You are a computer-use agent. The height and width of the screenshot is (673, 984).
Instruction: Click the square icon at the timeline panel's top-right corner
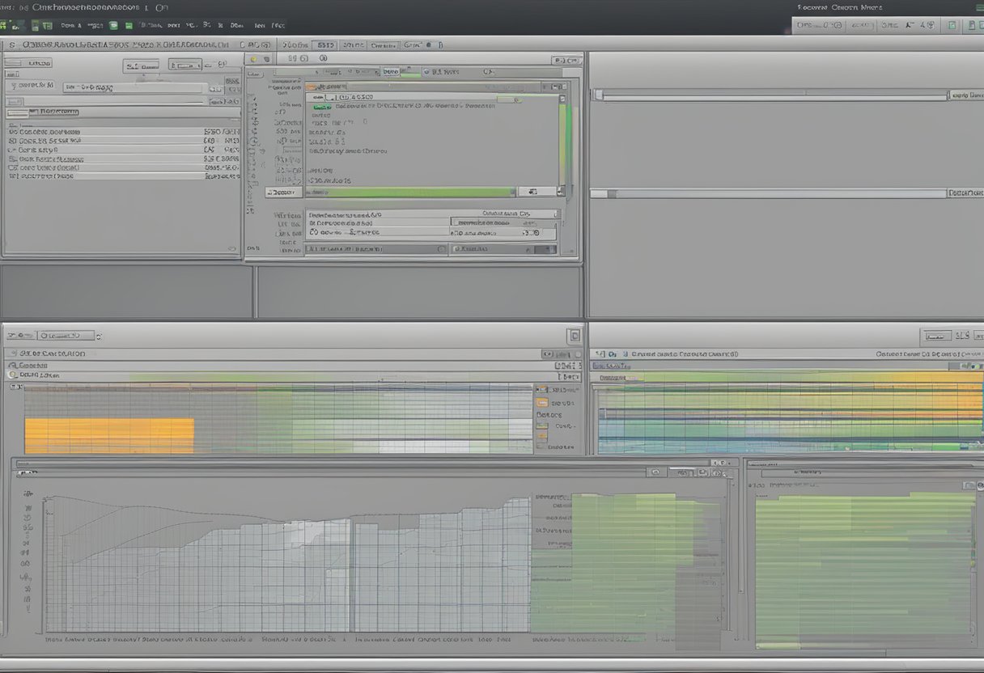575,336
